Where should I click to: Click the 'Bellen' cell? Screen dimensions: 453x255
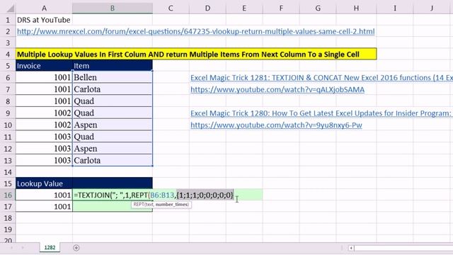pyautogui.click(x=113, y=77)
